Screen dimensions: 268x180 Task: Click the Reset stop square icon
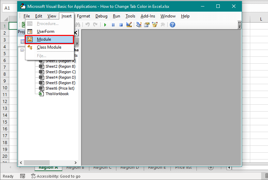[x=121, y=25]
